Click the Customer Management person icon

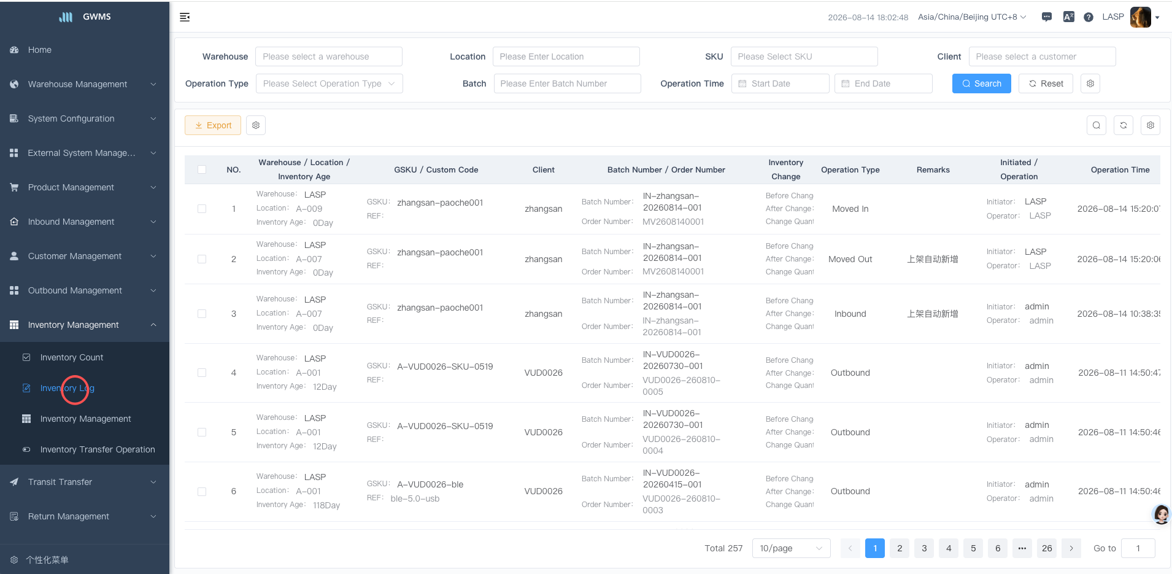pos(14,256)
